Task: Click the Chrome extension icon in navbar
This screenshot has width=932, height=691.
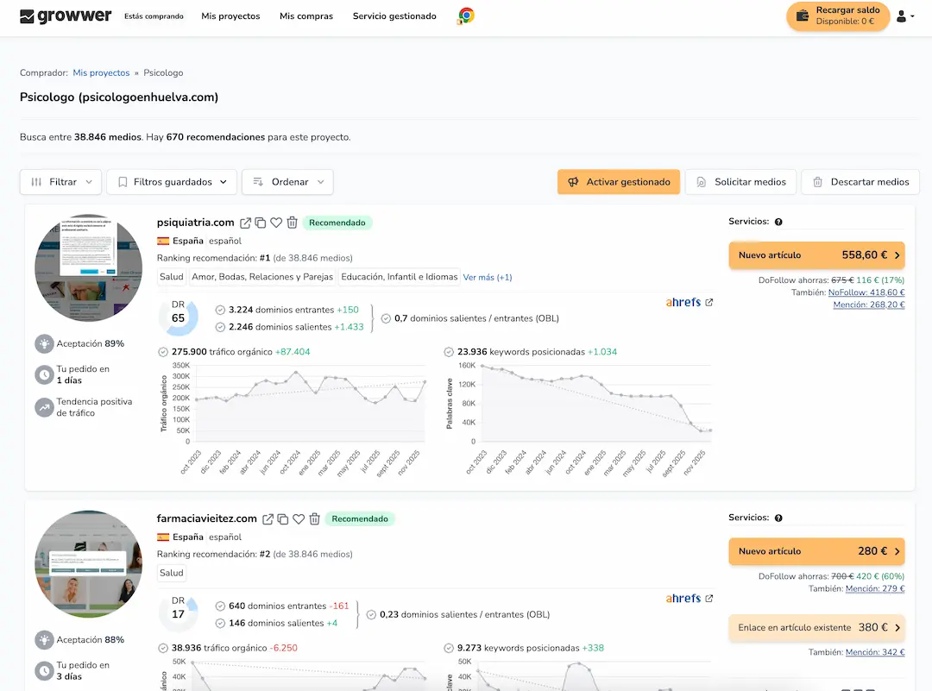Action: click(466, 16)
